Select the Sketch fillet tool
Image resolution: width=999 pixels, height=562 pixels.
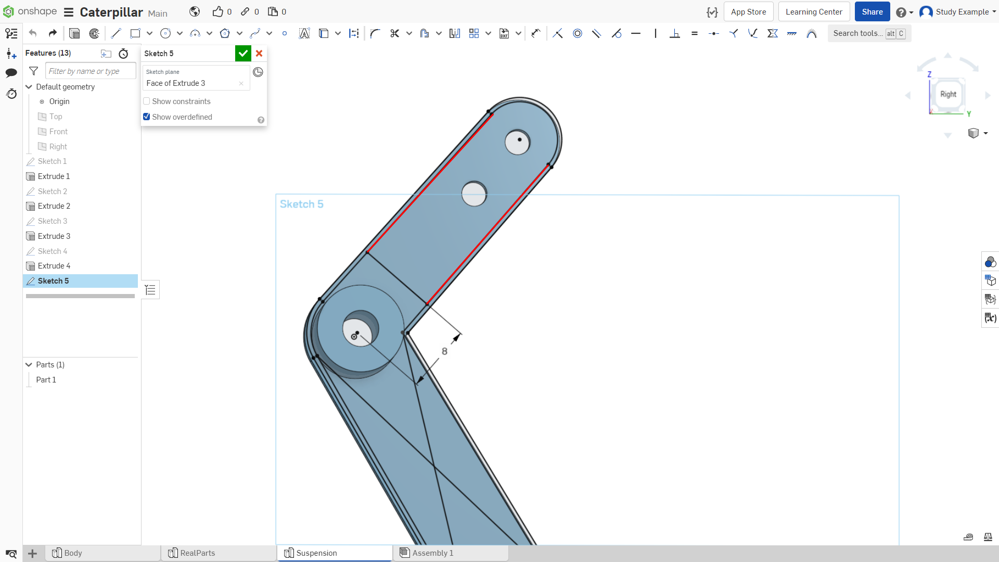pyautogui.click(x=375, y=33)
